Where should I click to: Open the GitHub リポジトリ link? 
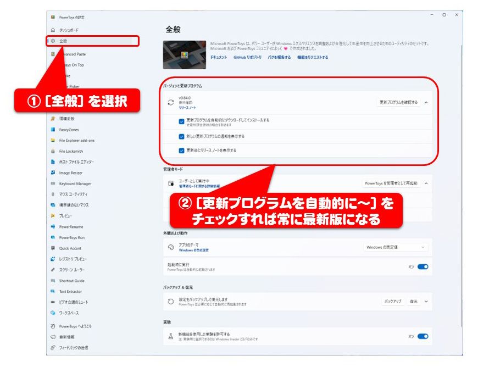click(x=248, y=57)
